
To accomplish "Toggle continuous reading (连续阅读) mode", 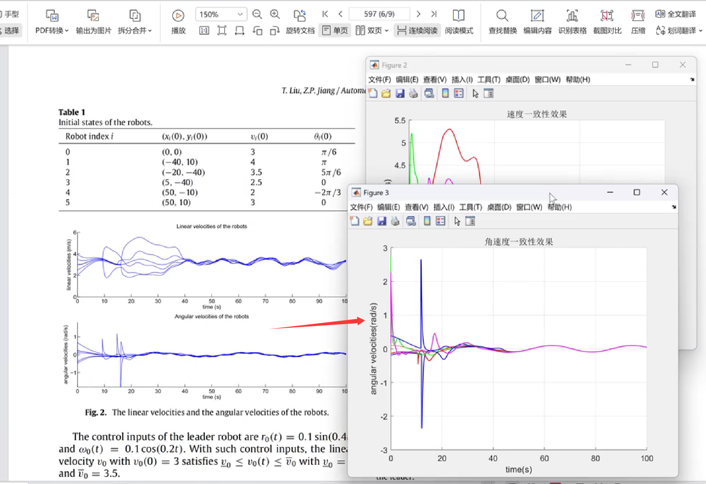I will click(417, 31).
